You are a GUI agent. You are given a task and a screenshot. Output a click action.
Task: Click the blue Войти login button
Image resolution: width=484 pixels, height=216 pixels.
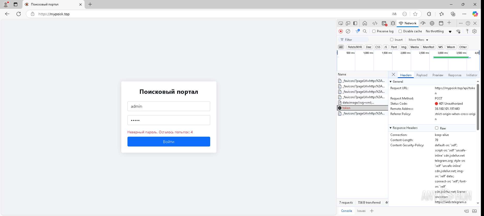pos(169,142)
